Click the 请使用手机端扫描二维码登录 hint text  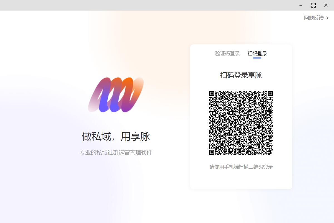pyautogui.click(x=241, y=167)
